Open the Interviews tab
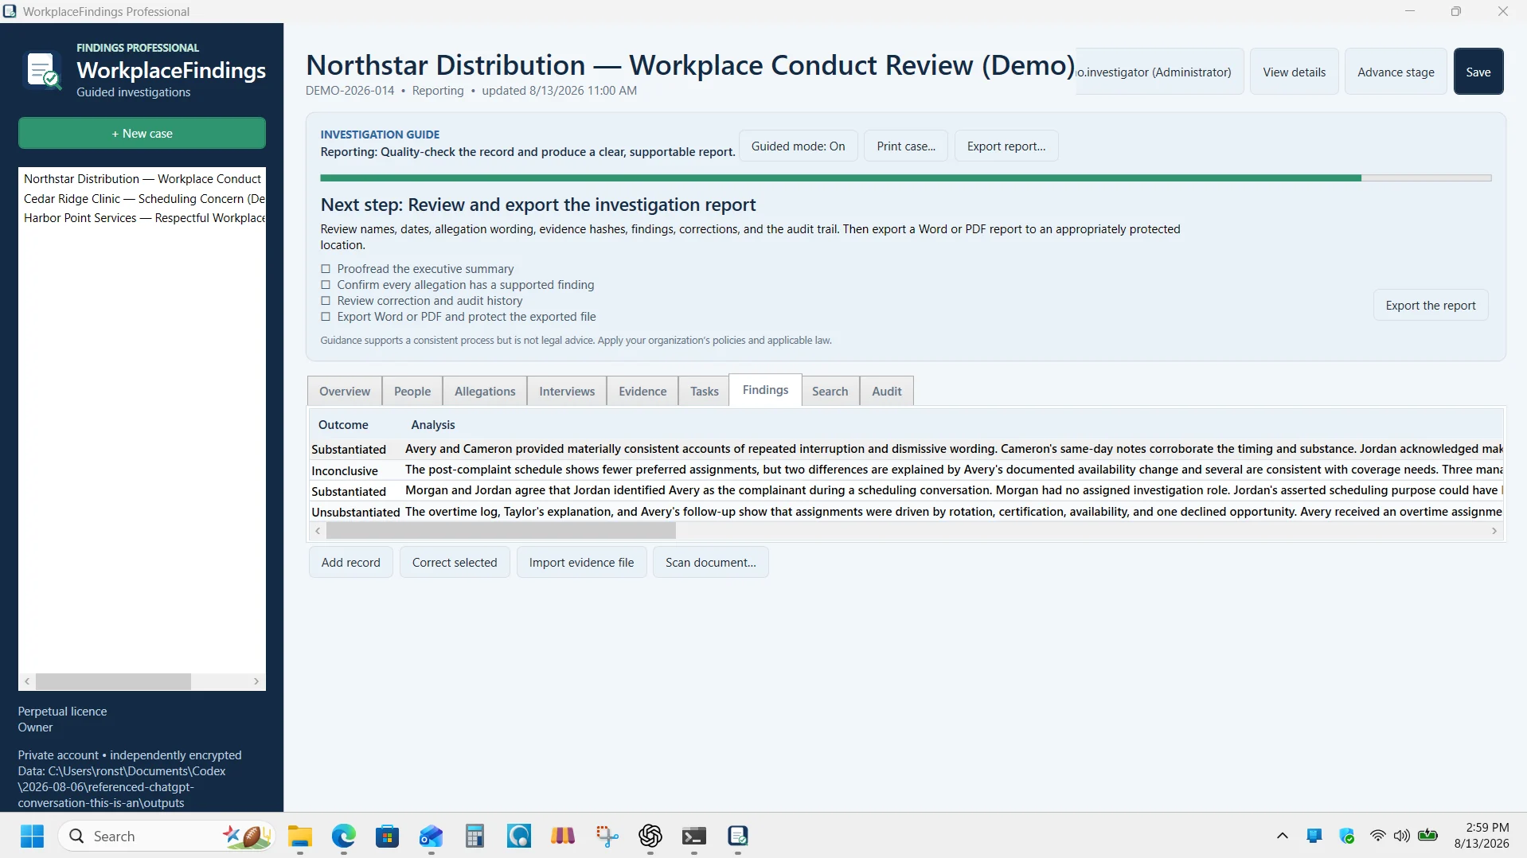Viewport: 1527px width, 858px height. pyautogui.click(x=567, y=392)
